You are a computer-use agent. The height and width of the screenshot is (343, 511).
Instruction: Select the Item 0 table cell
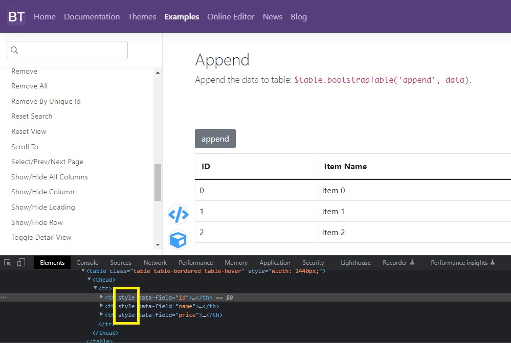414,190
